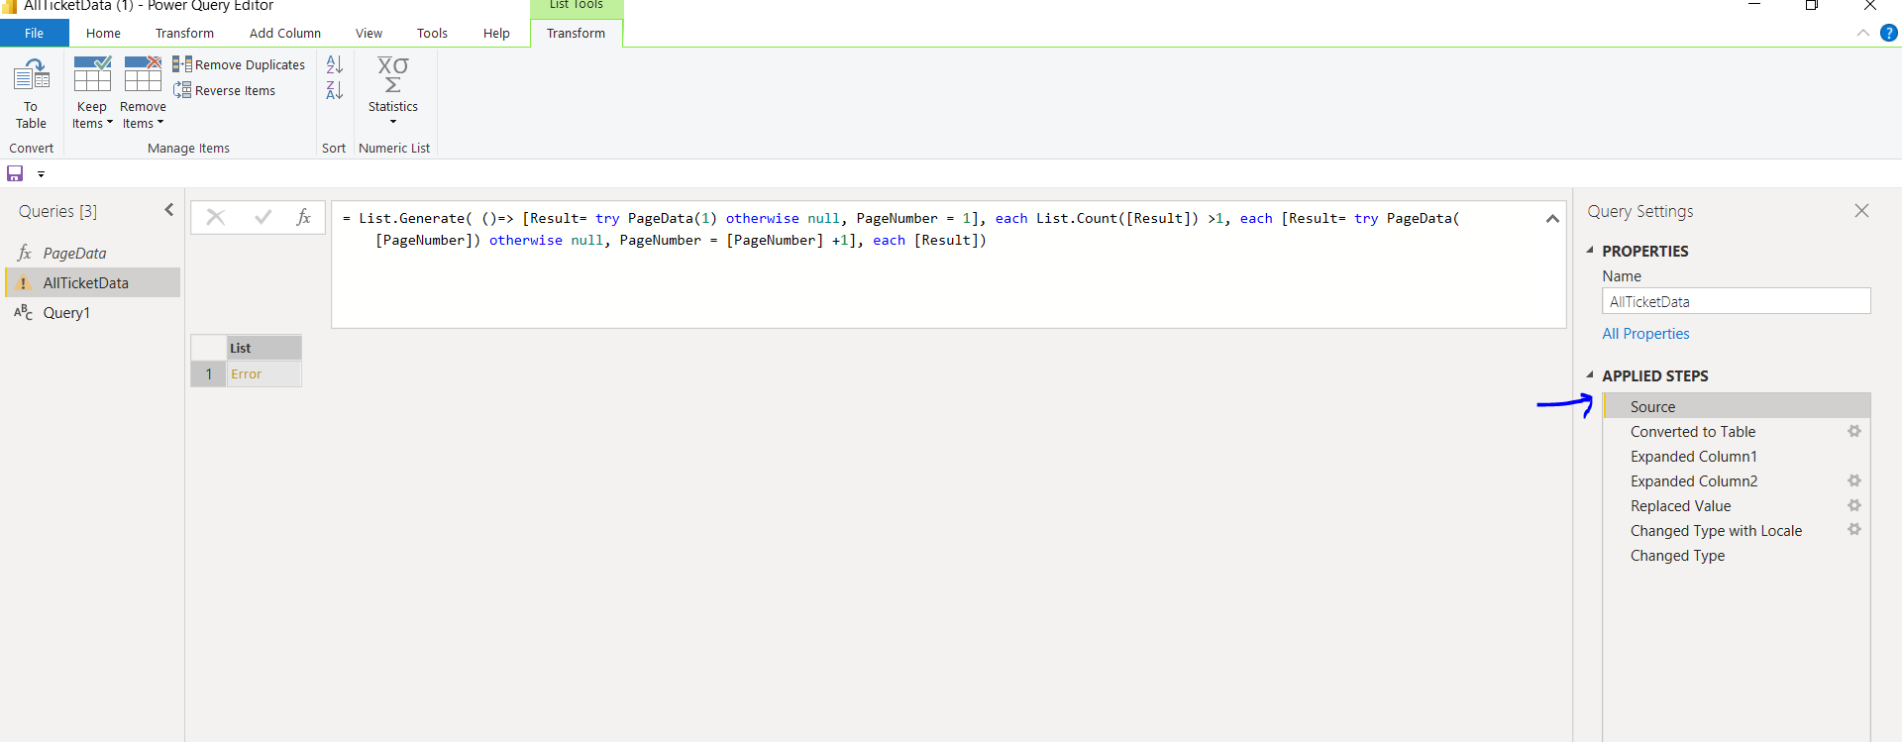Open the All Properties link

[1645, 334]
